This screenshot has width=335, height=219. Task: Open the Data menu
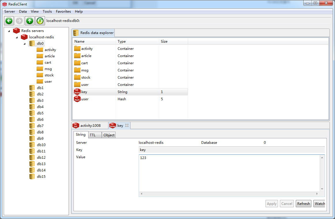(x=23, y=12)
